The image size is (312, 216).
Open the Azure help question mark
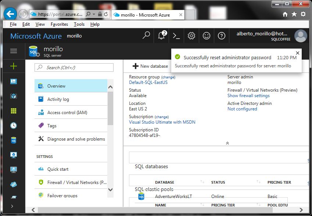pos(222,36)
